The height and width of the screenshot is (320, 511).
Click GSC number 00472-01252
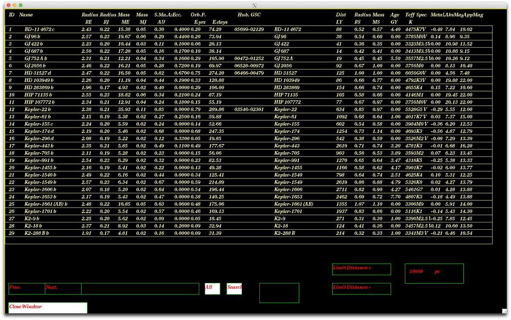249,58
